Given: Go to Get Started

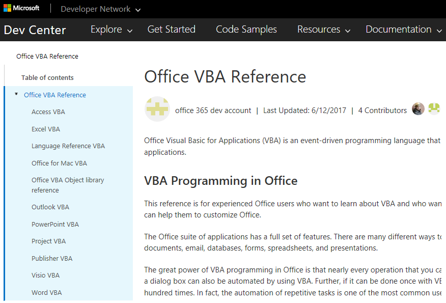Looking at the screenshot, I should [x=171, y=30].
